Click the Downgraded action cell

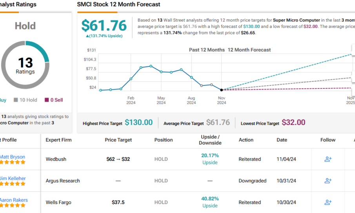253,181
